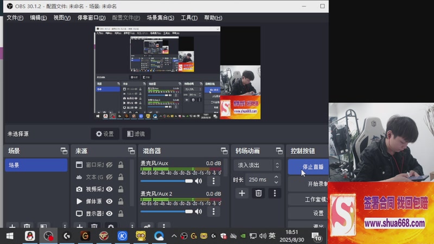Click the window capture source icon
Image resolution: width=434 pixels, height=244 pixels.
point(79,165)
